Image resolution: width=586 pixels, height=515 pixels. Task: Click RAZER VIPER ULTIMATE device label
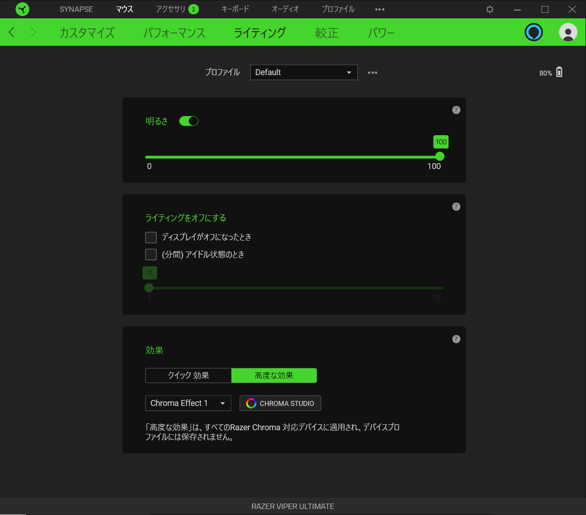(x=293, y=506)
